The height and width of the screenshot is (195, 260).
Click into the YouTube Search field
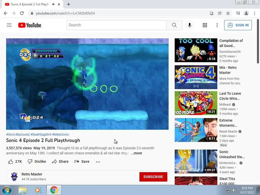(117, 25)
